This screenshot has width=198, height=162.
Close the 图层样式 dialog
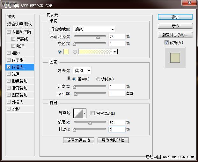click(189, 3)
